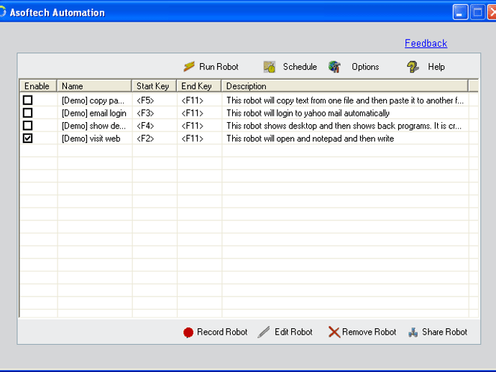Uncheck the [Demo] visit web checkbox
Screen dimensions: 496x372
[28, 138]
